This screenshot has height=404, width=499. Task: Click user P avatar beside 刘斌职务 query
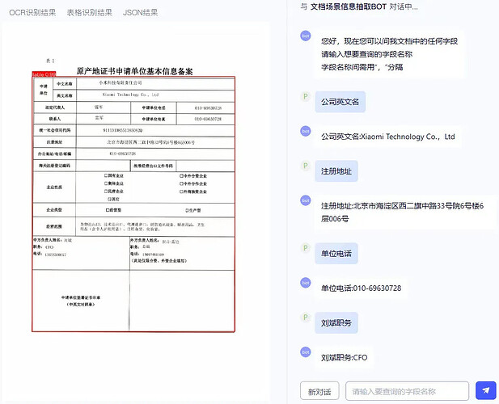[306, 318]
